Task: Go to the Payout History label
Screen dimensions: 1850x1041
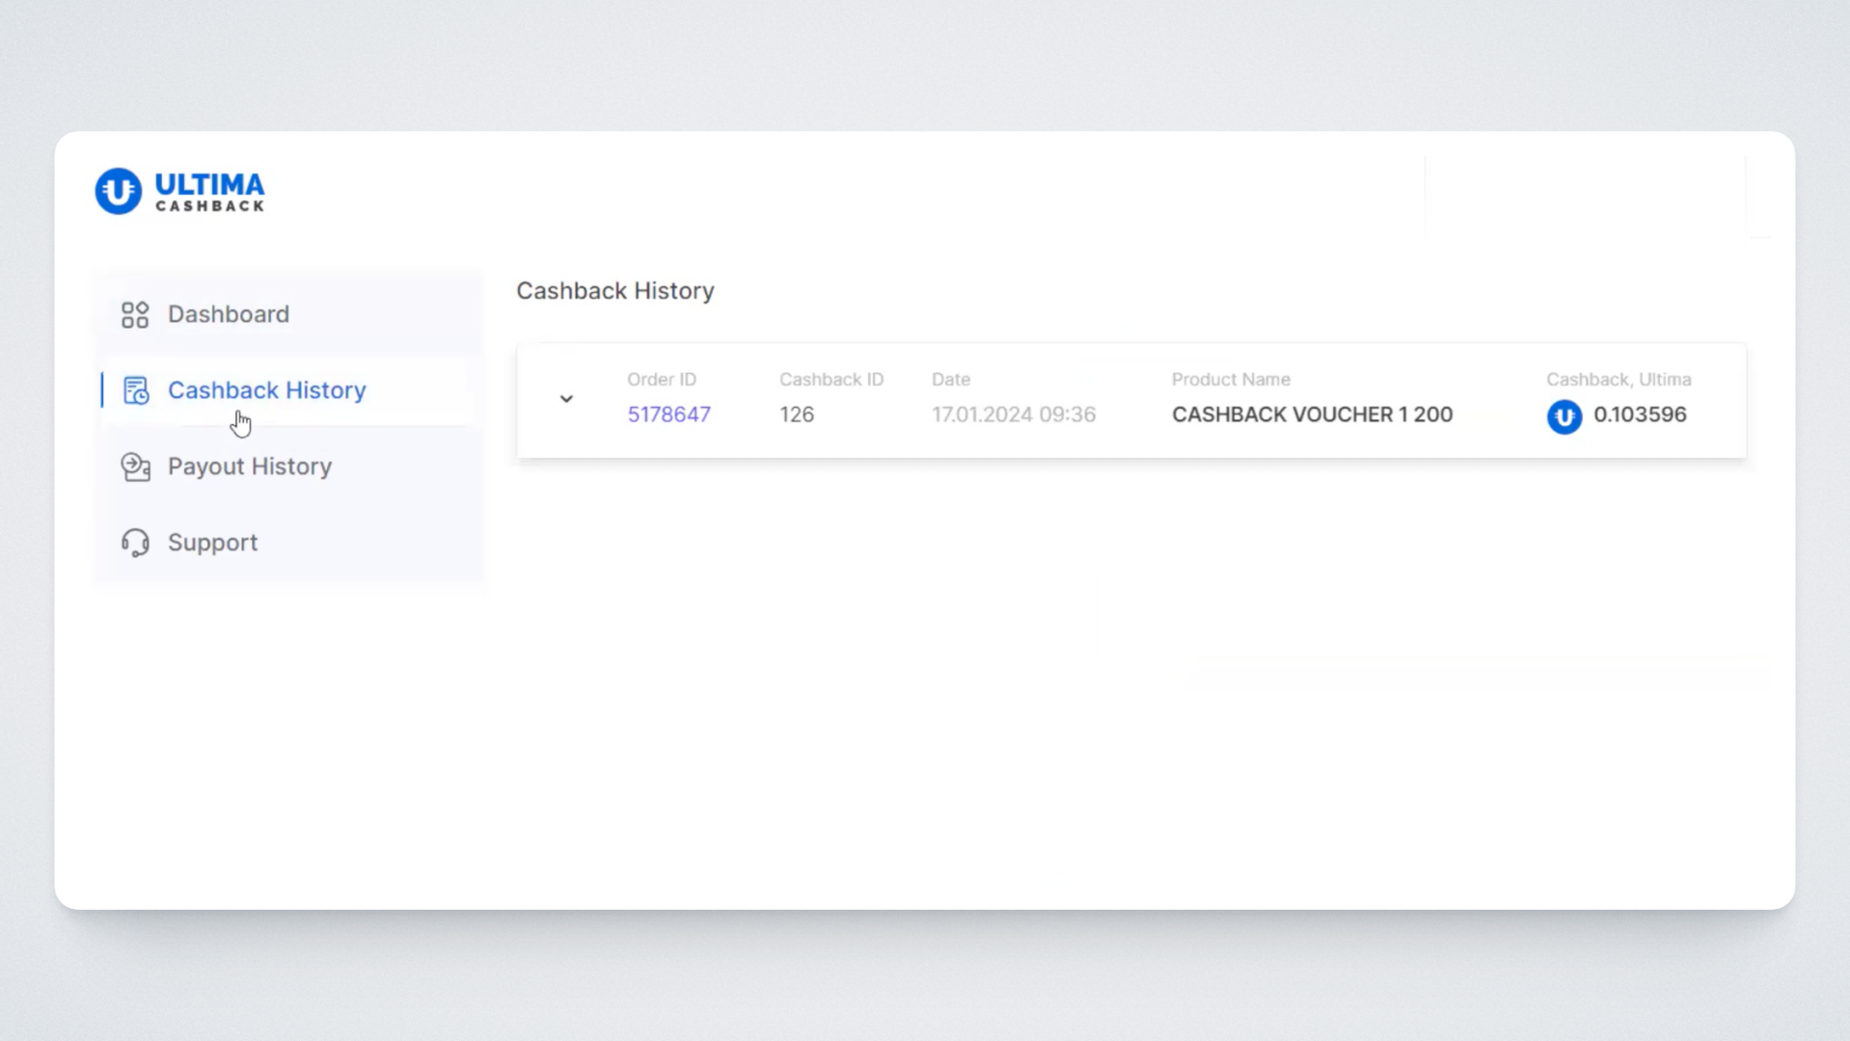Action: click(x=249, y=467)
